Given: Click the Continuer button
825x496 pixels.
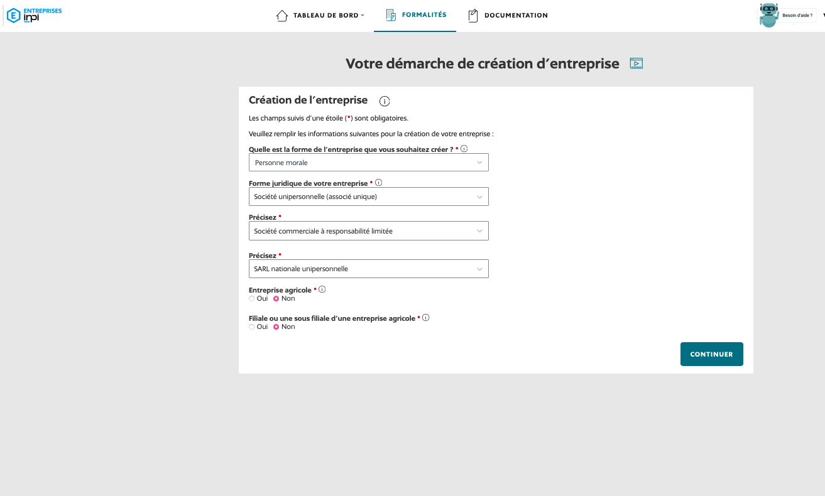Looking at the screenshot, I should (712, 354).
